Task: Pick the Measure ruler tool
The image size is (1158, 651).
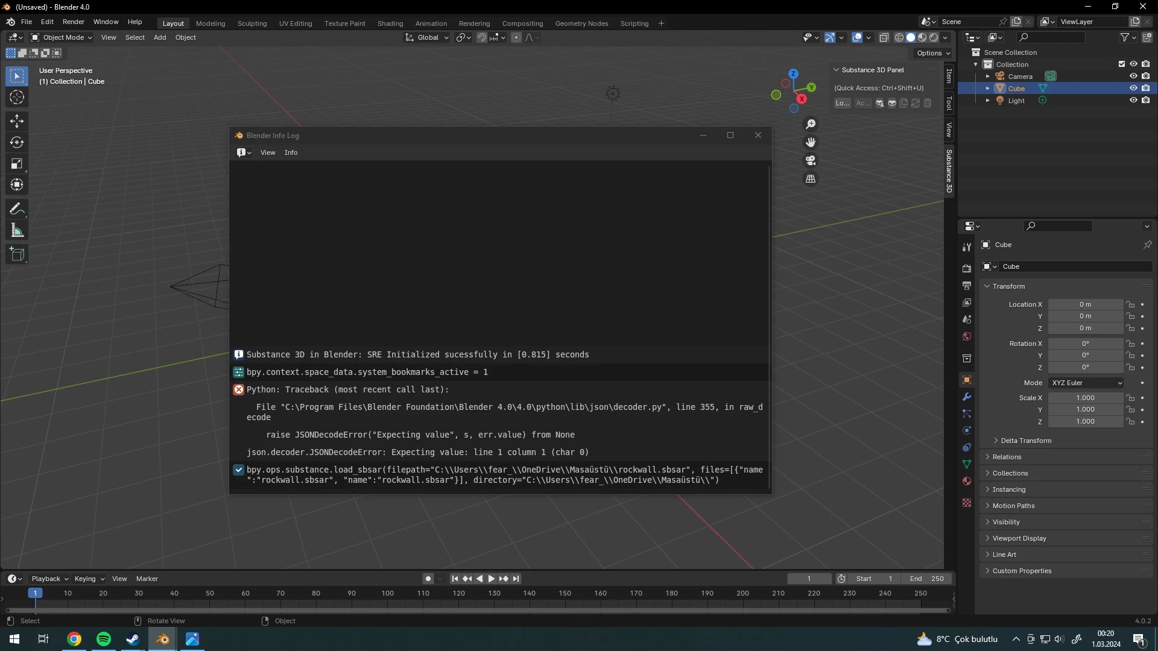Action: click(x=17, y=231)
